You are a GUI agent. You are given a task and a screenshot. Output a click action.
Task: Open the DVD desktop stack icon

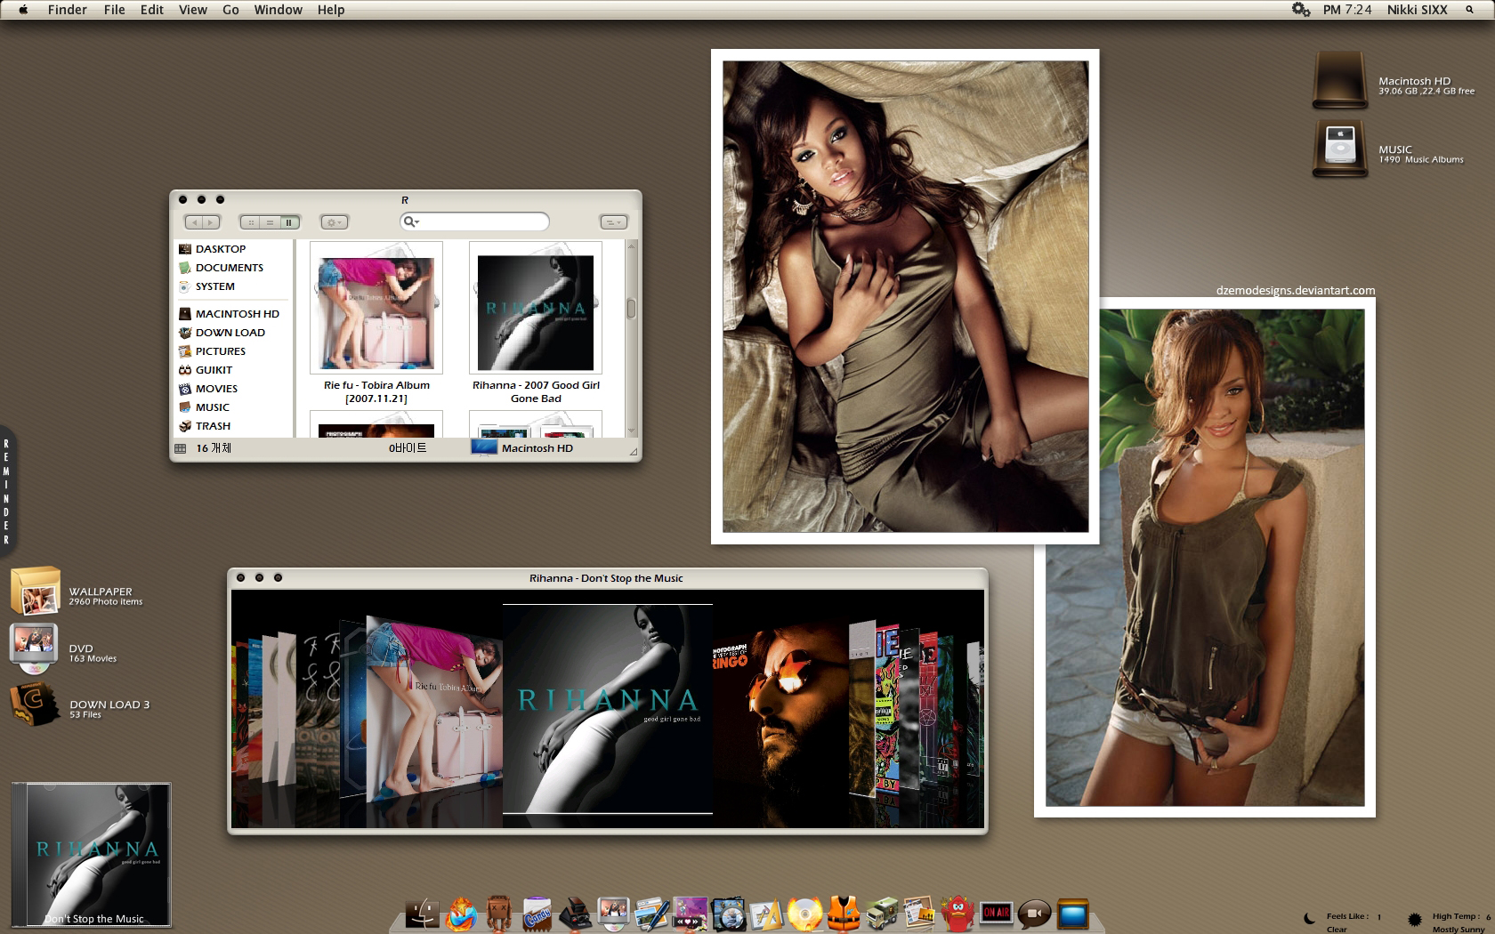34,648
